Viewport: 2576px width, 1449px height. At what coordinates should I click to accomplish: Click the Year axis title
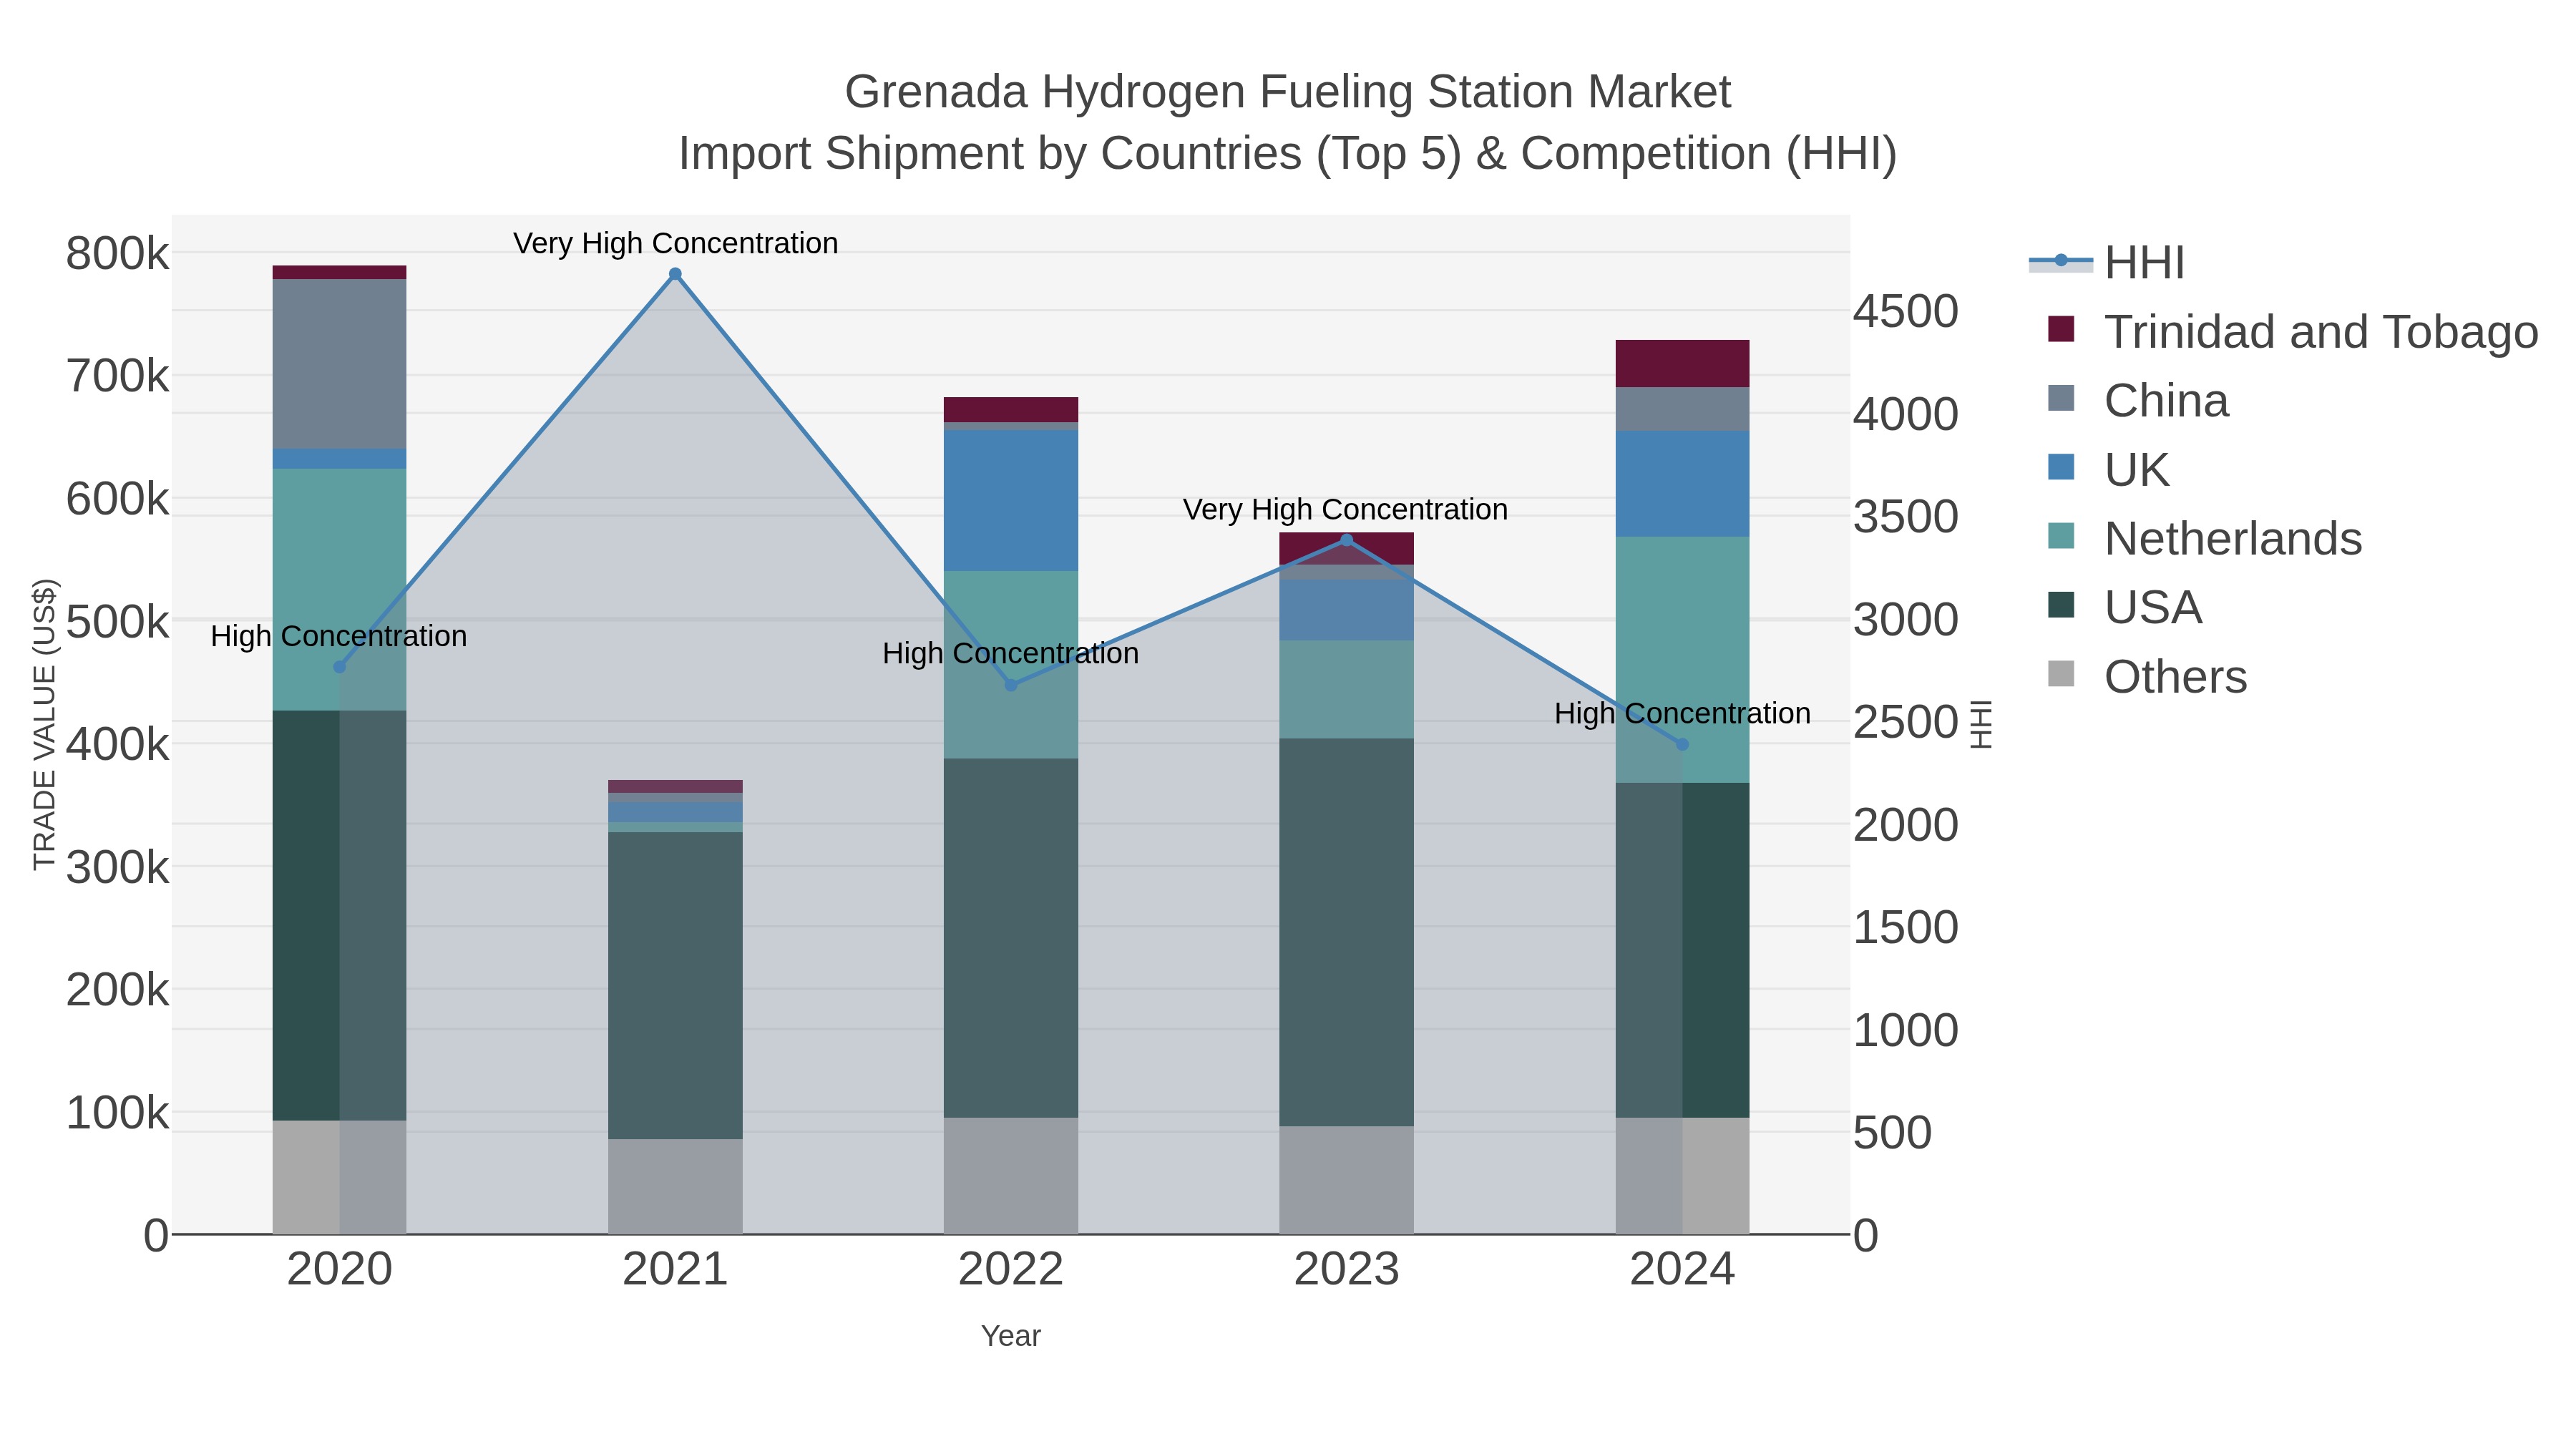pyautogui.click(x=1011, y=1336)
